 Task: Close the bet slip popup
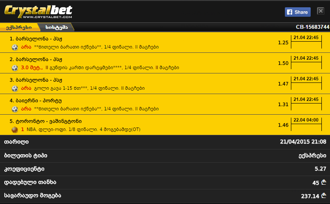pyautogui.click(x=321, y=11)
